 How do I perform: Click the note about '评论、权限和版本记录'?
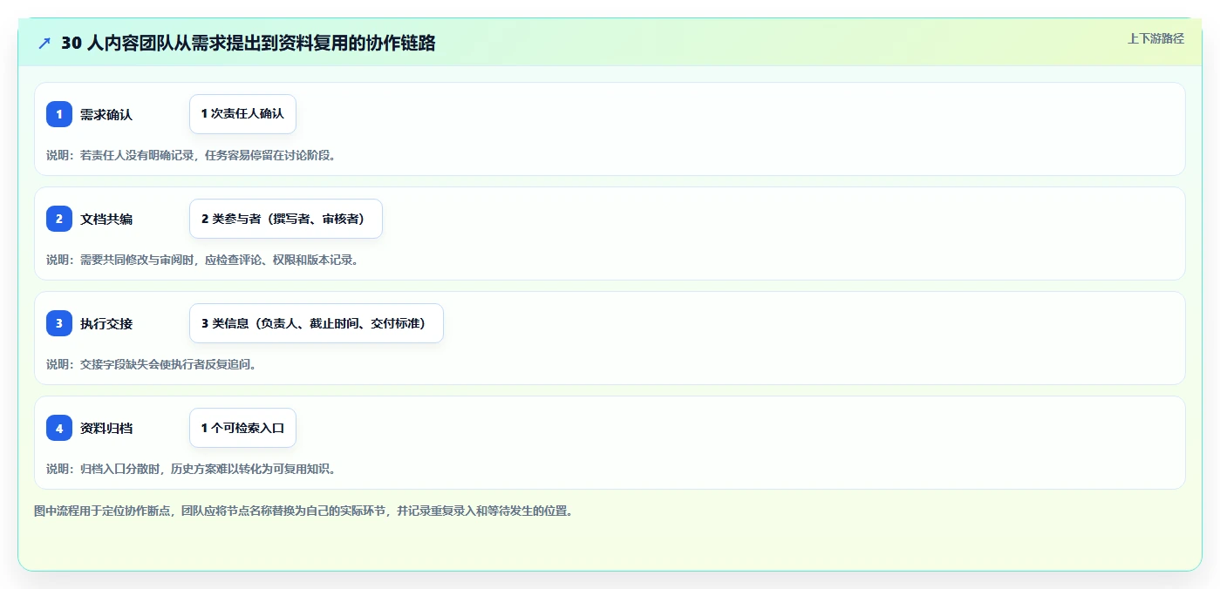(x=202, y=260)
